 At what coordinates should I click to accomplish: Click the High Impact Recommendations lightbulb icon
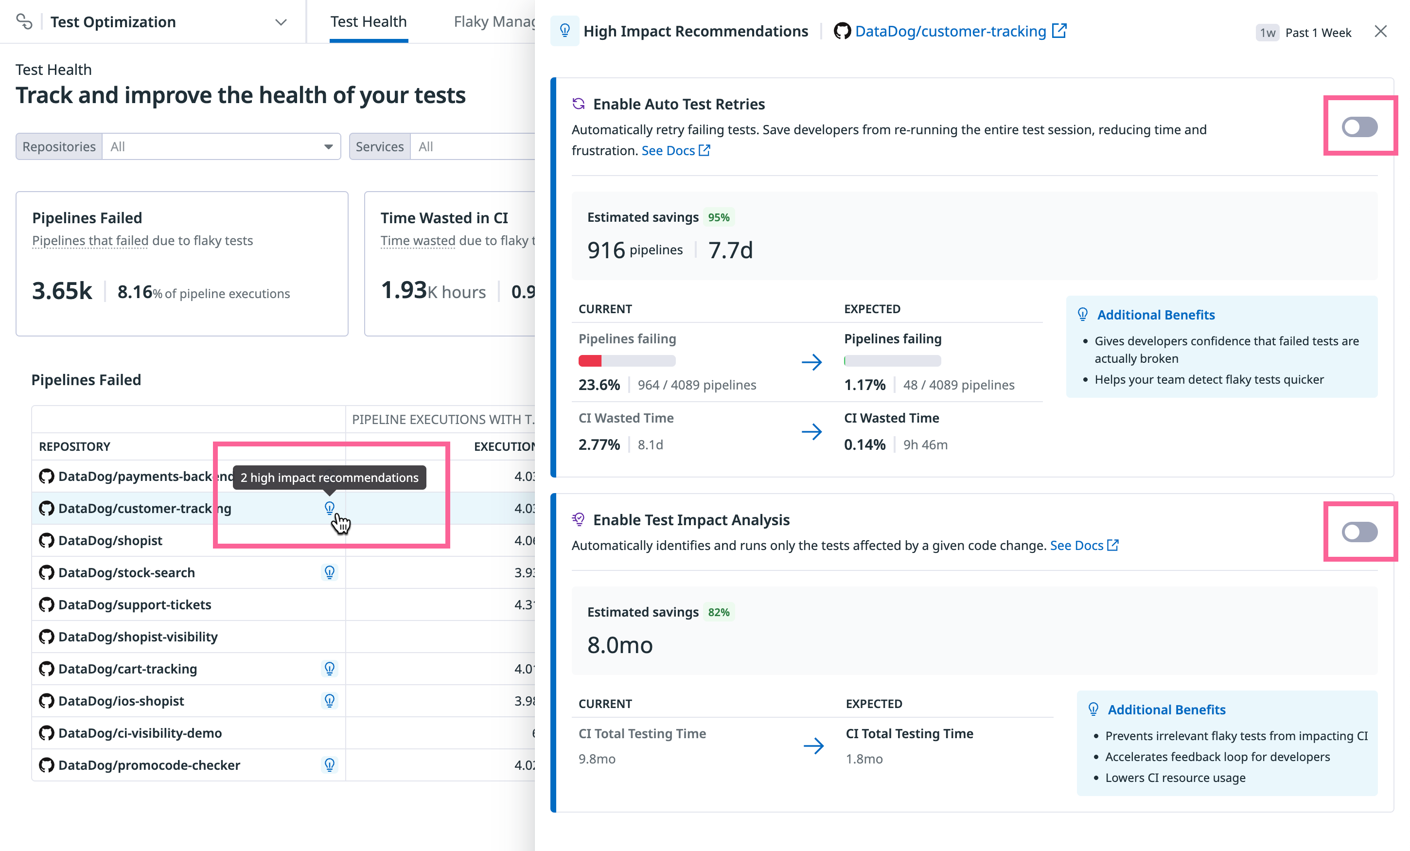tap(565, 31)
